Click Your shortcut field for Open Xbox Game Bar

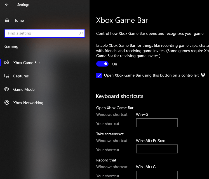[157, 123]
